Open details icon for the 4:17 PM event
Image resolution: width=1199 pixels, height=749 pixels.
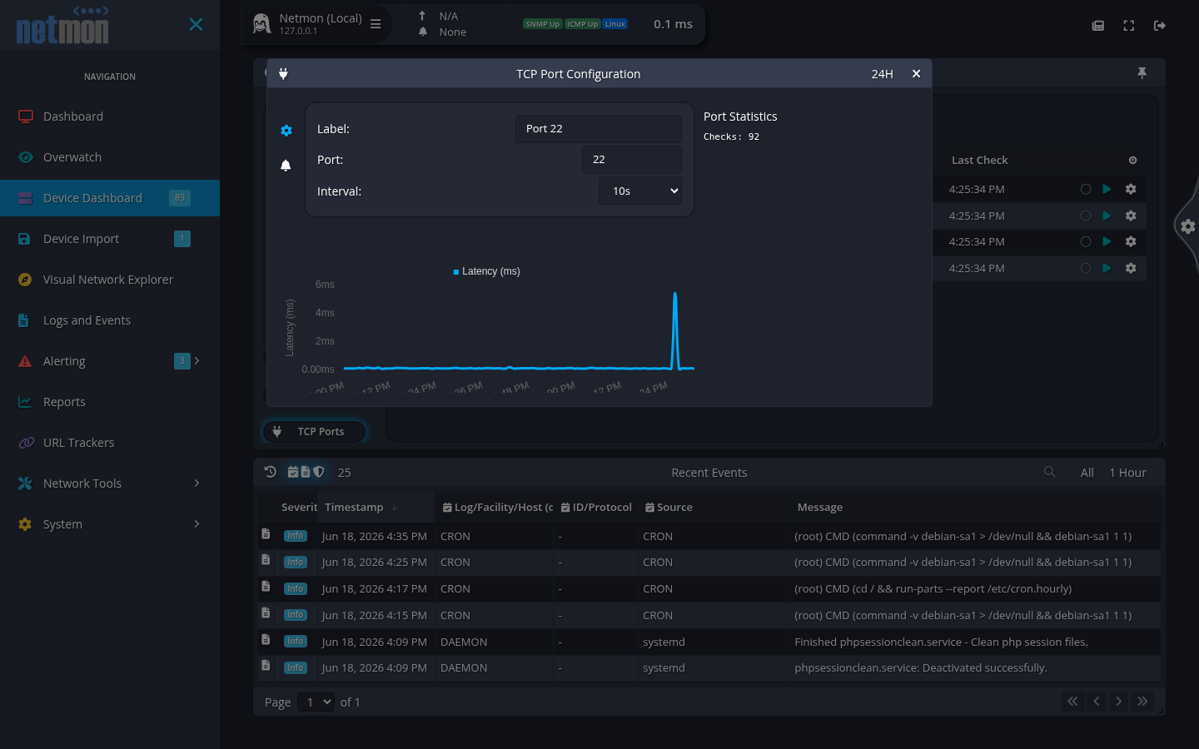pos(266,587)
